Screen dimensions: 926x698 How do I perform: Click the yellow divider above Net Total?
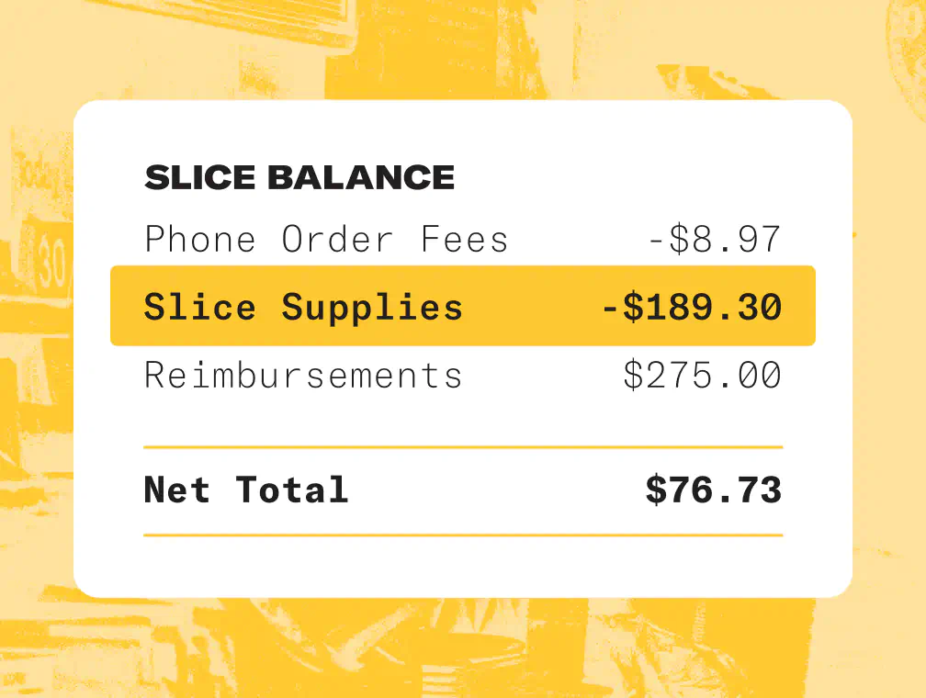tap(463, 447)
